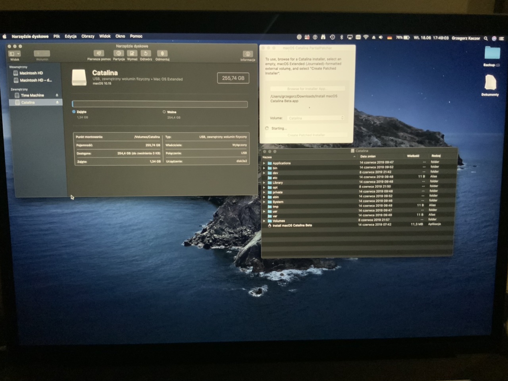The height and width of the screenshot is (381, 508).
Task: Open the Siri icon
Action: (494, 38)
